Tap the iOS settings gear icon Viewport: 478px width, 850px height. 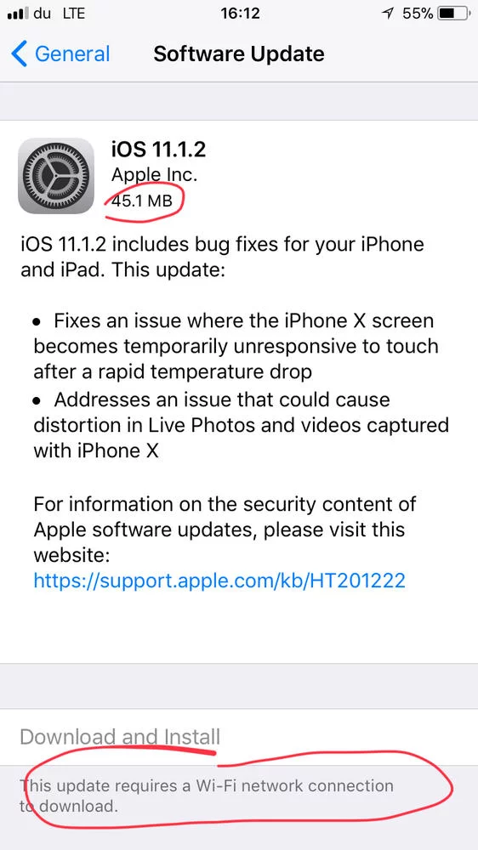click(x=56, y=176)
